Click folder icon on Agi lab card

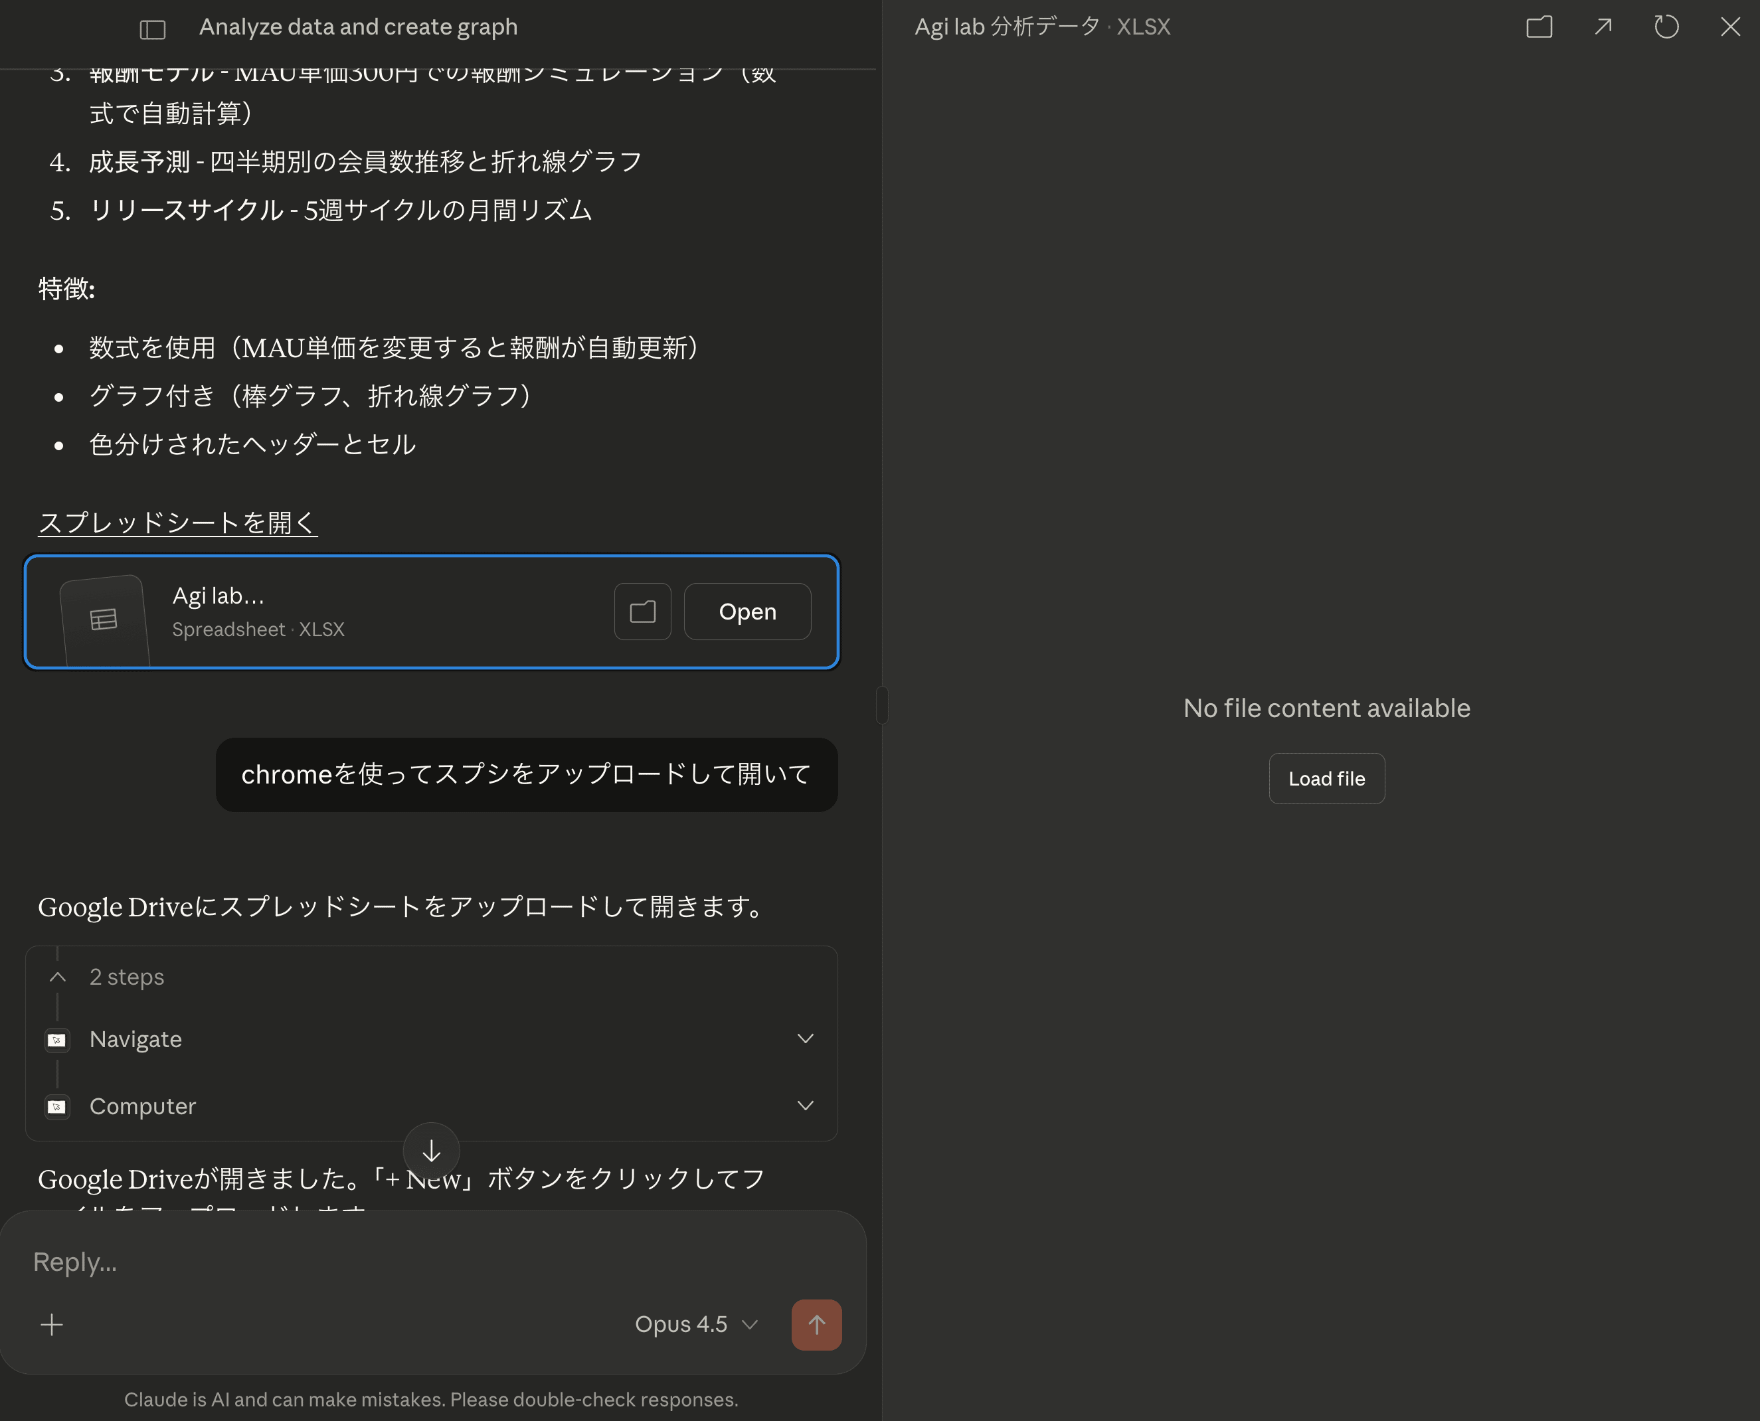coord(643,612)
